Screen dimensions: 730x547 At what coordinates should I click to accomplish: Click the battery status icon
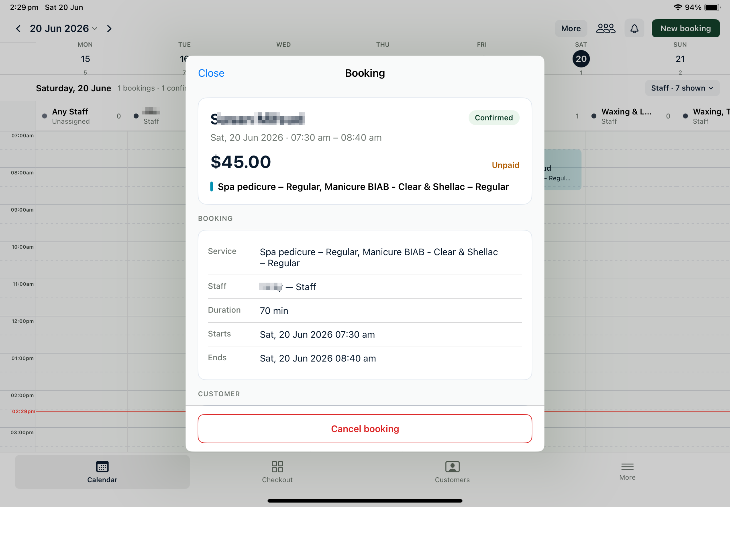pos(712,7)
